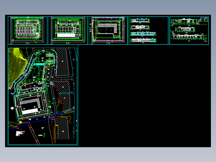Select the sheet with building section drawings
Viewport: 216px width, 162px height.
tap(189, 30)
